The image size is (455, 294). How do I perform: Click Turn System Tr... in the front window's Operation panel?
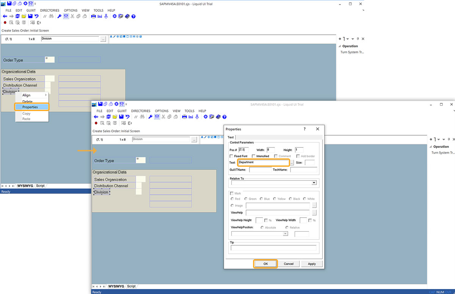(443, 153)
